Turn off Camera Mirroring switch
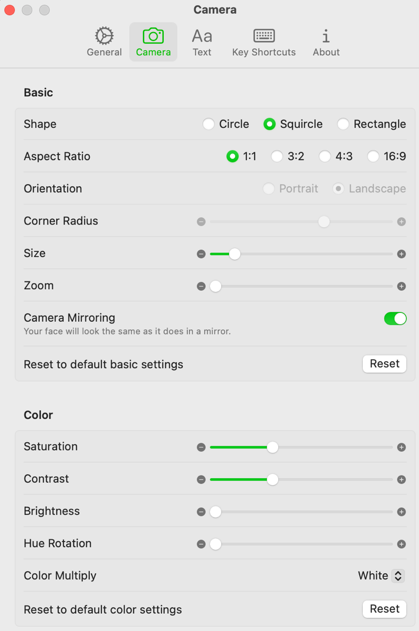Image resolution: width=419 pixels, height=631 pixels. (395, 319)
